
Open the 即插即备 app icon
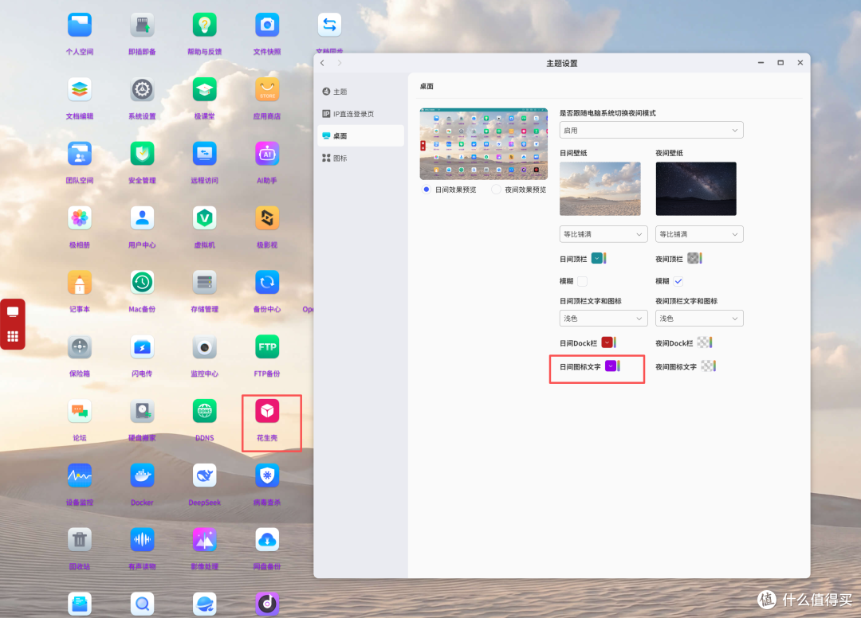coord(142,25)
